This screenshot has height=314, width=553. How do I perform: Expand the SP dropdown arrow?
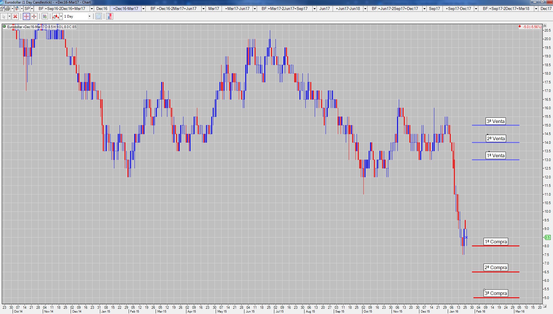point(32,8)
